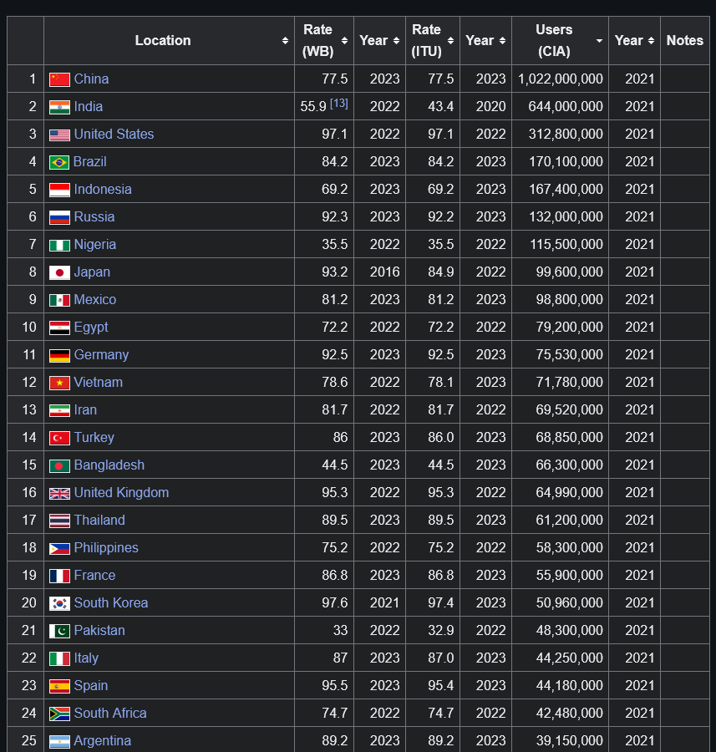This screenshot has width=716, height=752.
Task: Click the Egypt flag icon
Action: (59, 328)
